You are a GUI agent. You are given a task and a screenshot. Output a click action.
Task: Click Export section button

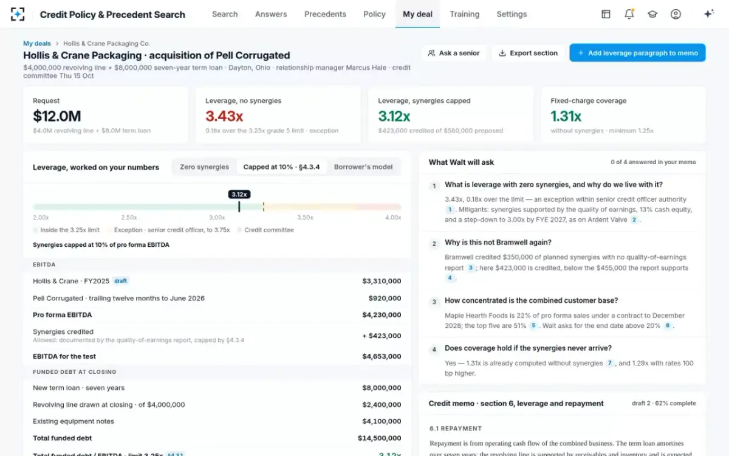tap(528, 53)
